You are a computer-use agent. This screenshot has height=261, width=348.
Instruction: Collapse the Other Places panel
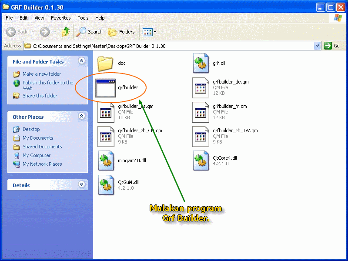(81, 116)
